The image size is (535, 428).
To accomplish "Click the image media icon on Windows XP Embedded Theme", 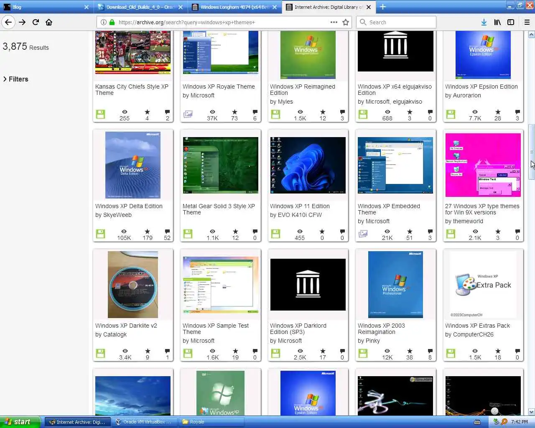I will point(363,234).
